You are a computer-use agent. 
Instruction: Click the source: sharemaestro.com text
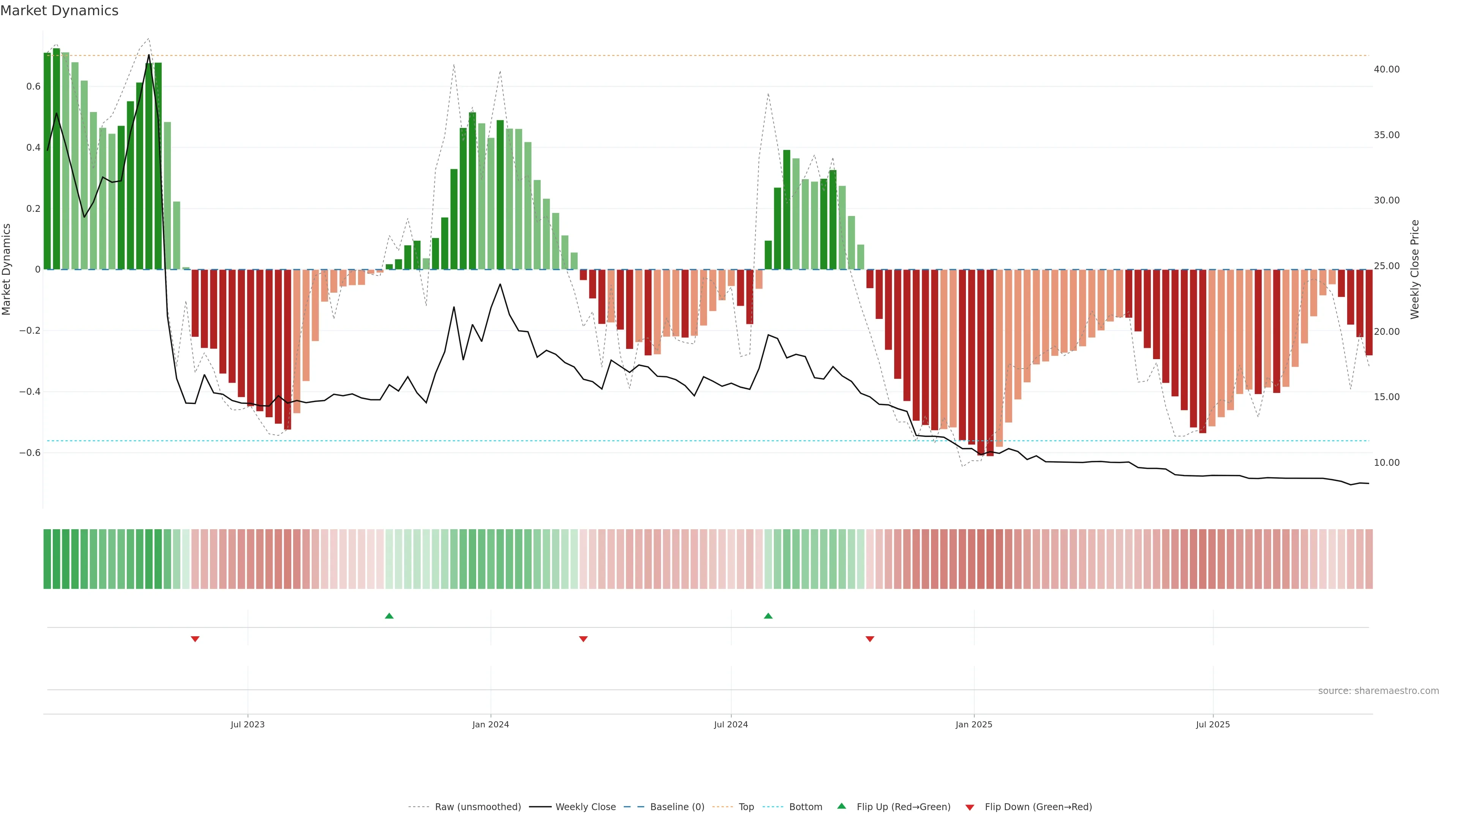(x=1378, y=691)
